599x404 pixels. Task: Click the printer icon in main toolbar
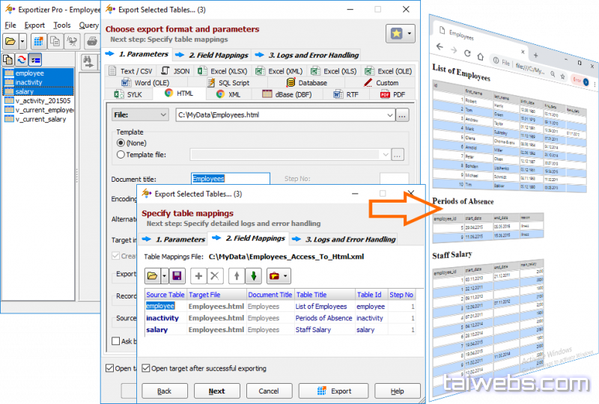[91, 41]
